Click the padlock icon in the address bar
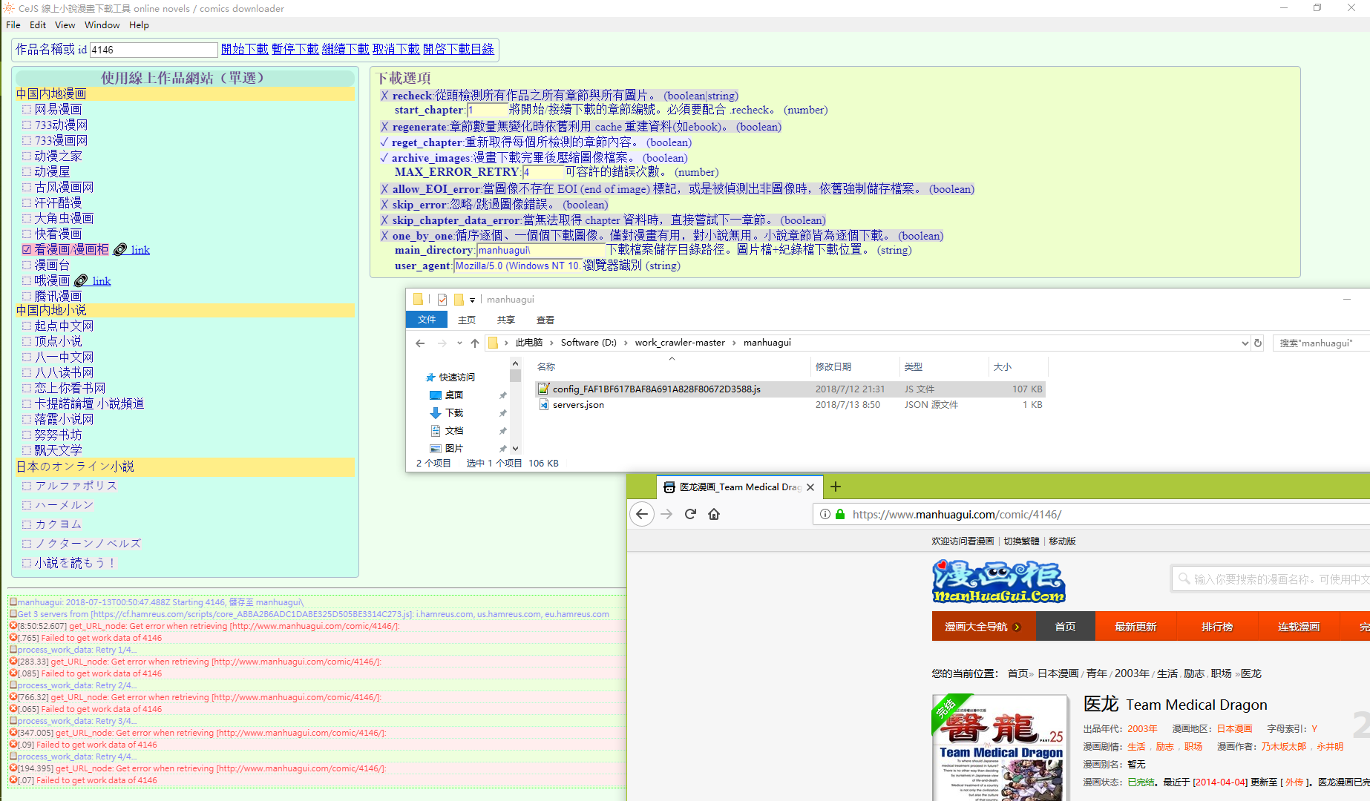 [x=839, y=513]
